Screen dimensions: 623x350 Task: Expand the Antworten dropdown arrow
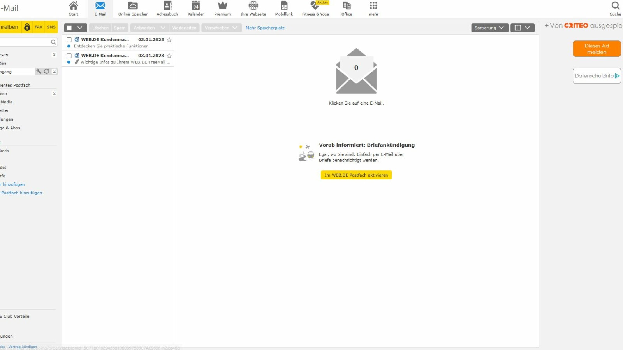163,28
